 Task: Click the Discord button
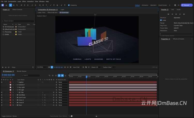(186, 5)
